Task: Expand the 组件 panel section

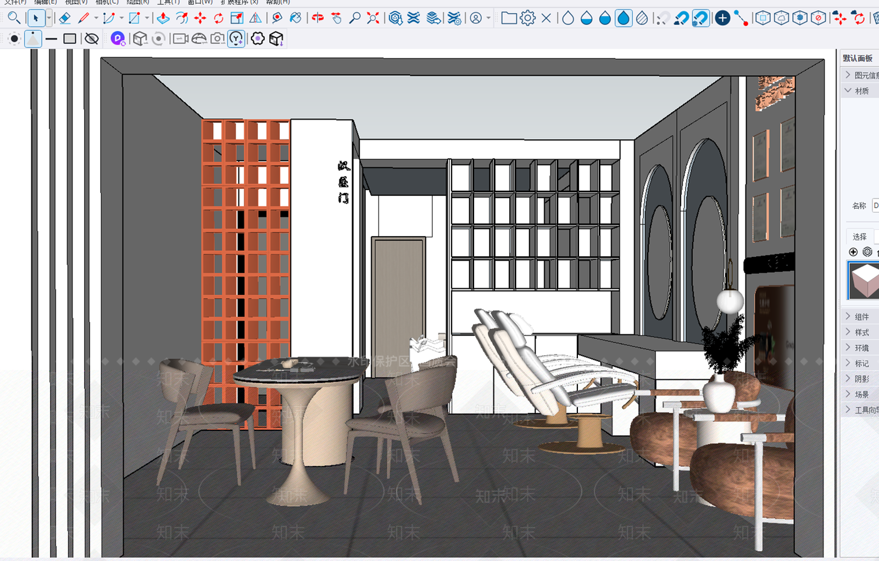Action: point(860,317)
